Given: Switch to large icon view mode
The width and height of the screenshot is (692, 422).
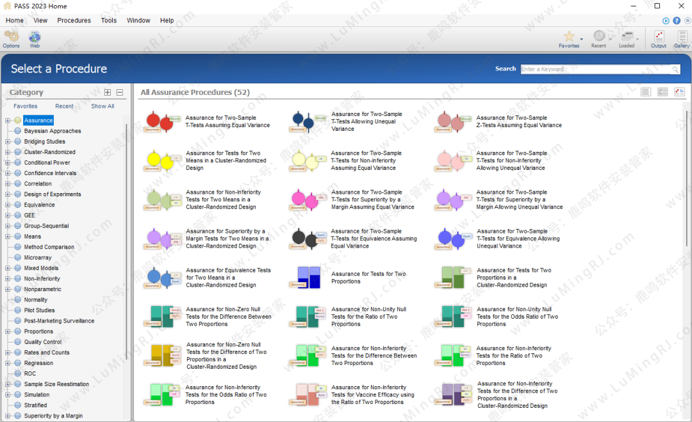Looking at the screenshot, I should coord(680,92).
